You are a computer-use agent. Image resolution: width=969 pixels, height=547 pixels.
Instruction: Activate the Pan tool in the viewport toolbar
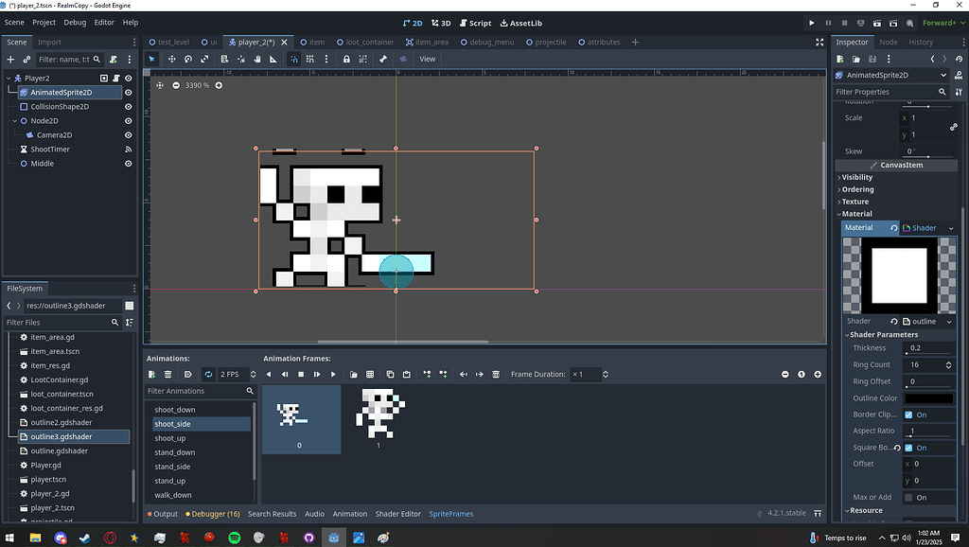[x=256, y=59]
